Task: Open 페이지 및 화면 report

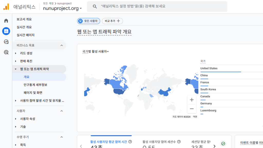Action: click(x=33, y=93)
